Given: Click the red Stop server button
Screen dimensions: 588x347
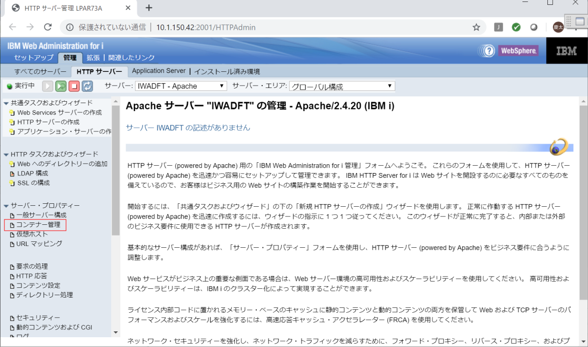Looking at the screenshot, I should (x=74, y=86).
